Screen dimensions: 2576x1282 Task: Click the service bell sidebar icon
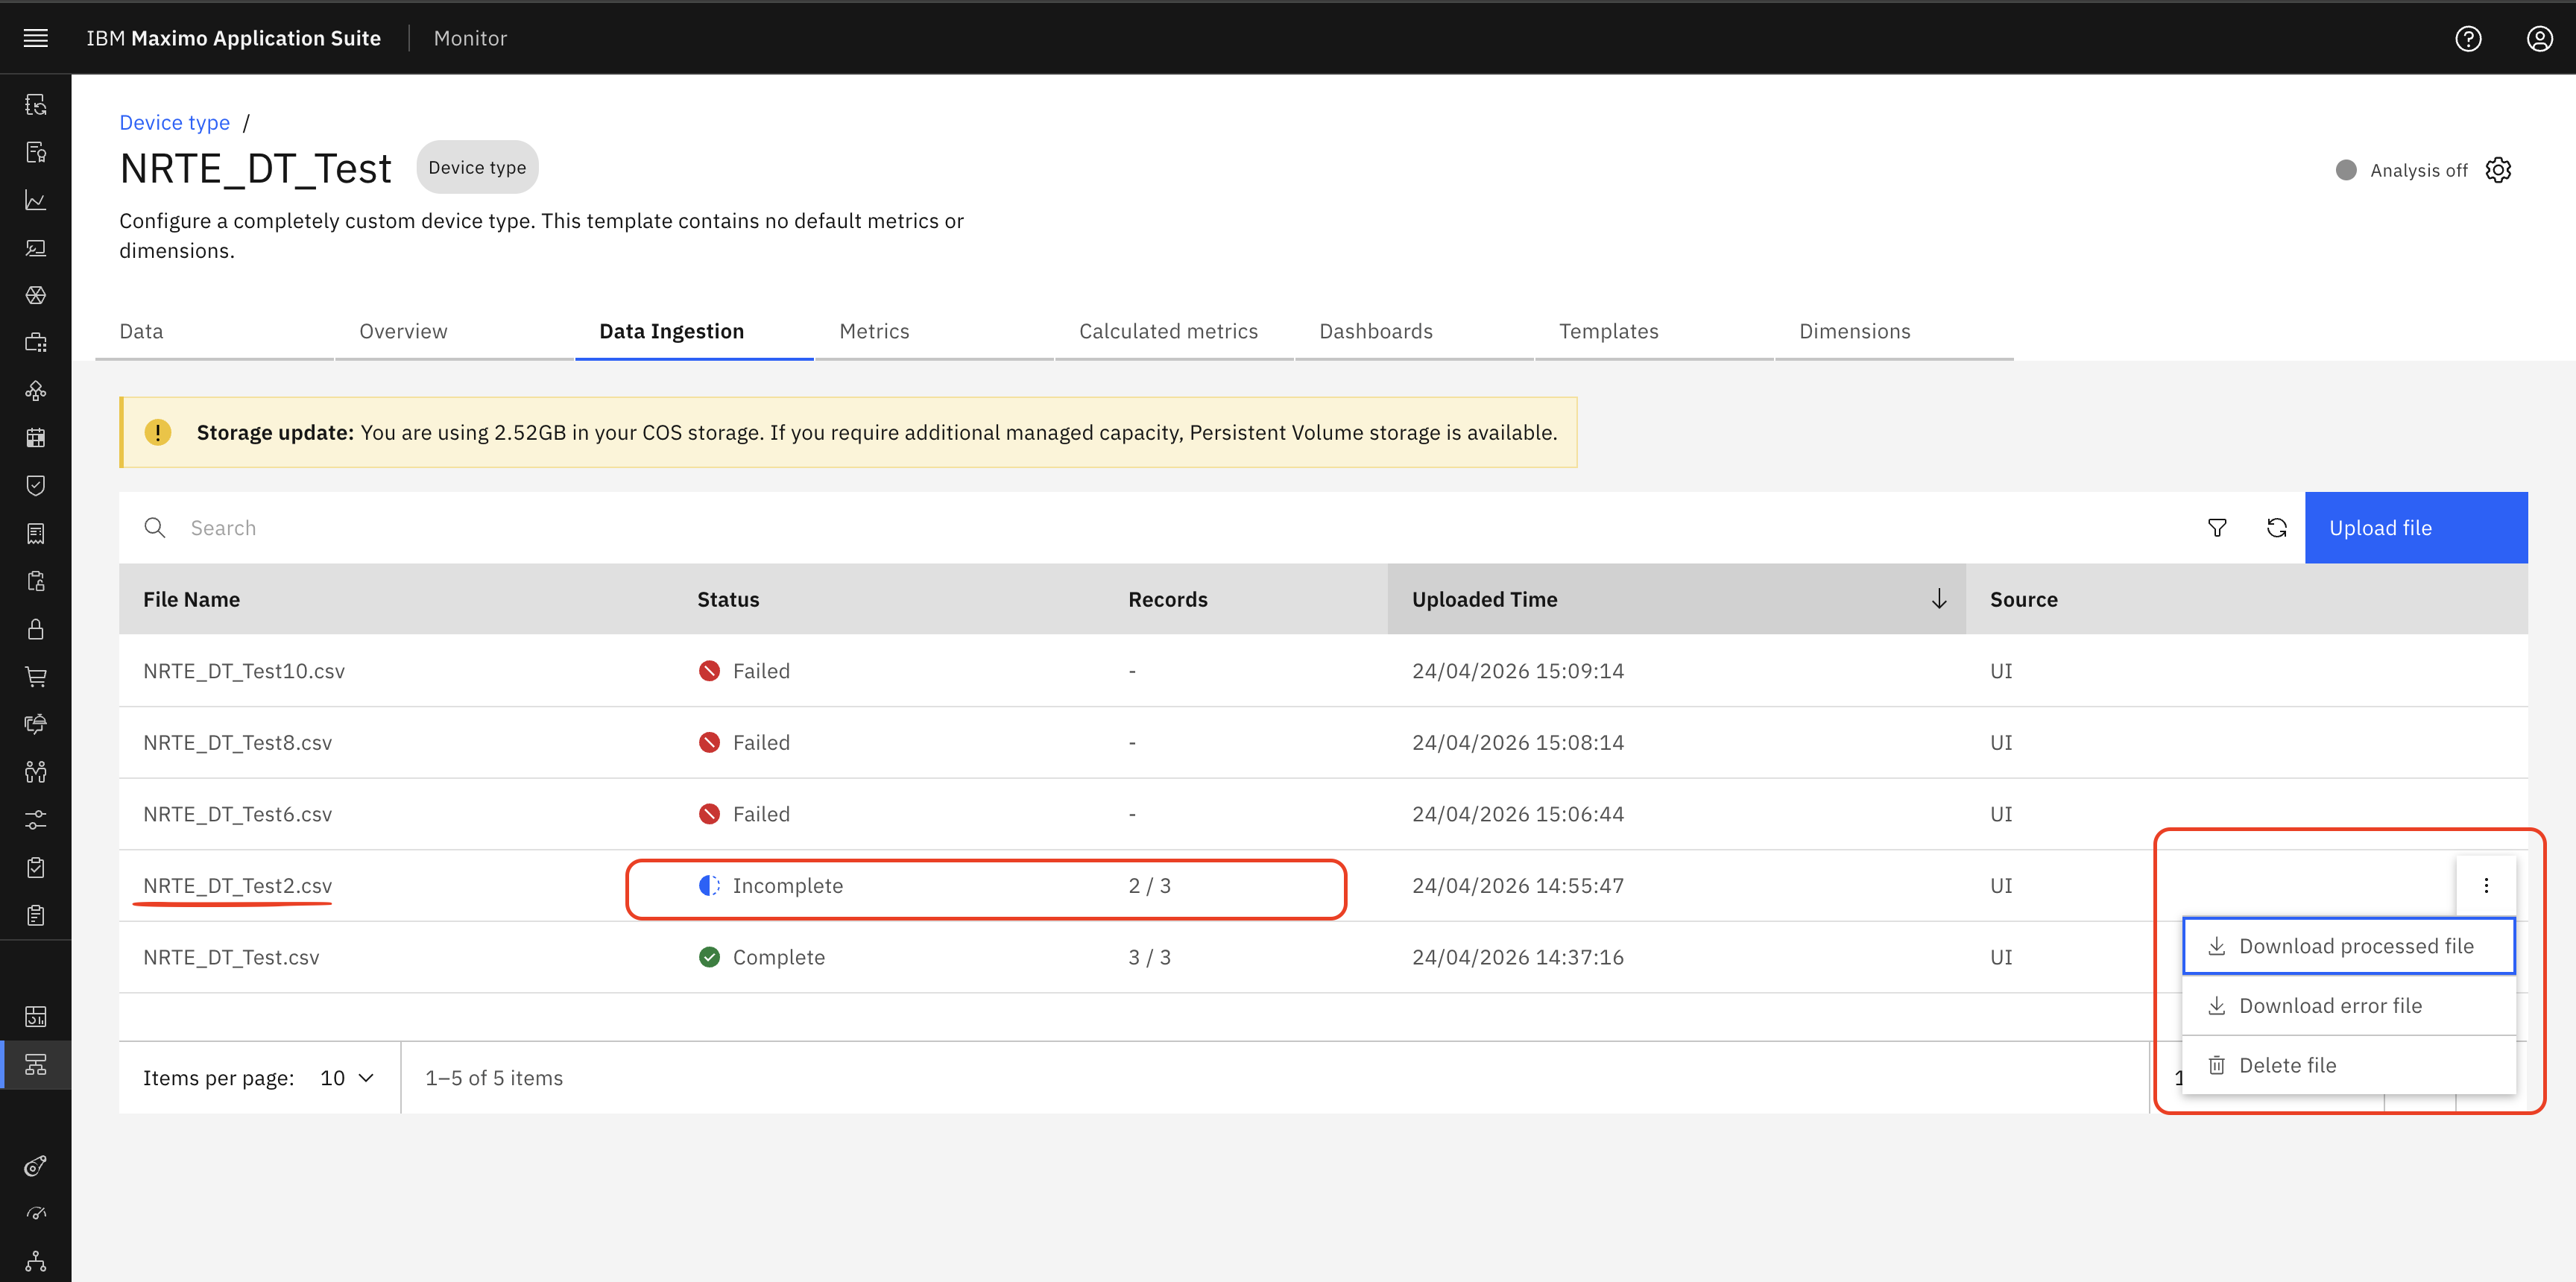click(x=36, y=724)
